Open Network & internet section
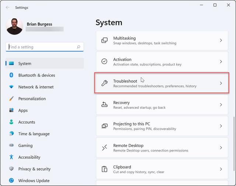The height and width of the screenshot is (186, 236). click(36, 87)
